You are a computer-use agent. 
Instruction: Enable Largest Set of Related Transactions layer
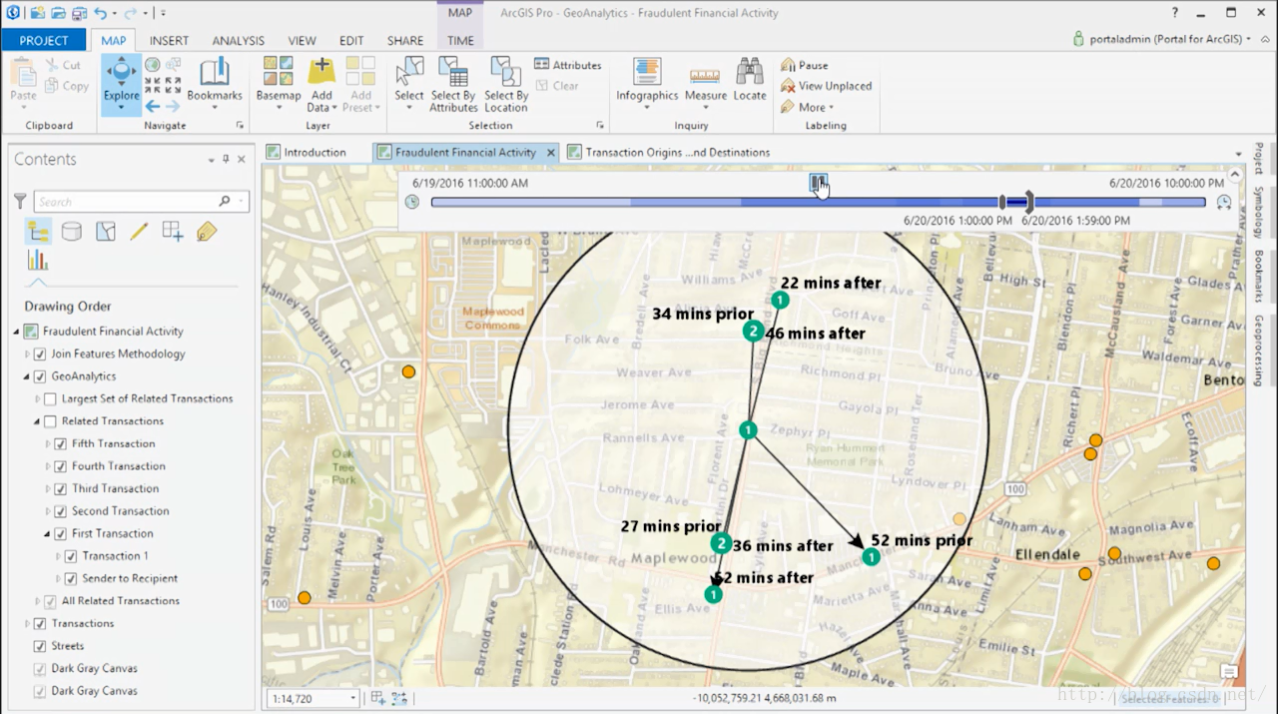50,398
